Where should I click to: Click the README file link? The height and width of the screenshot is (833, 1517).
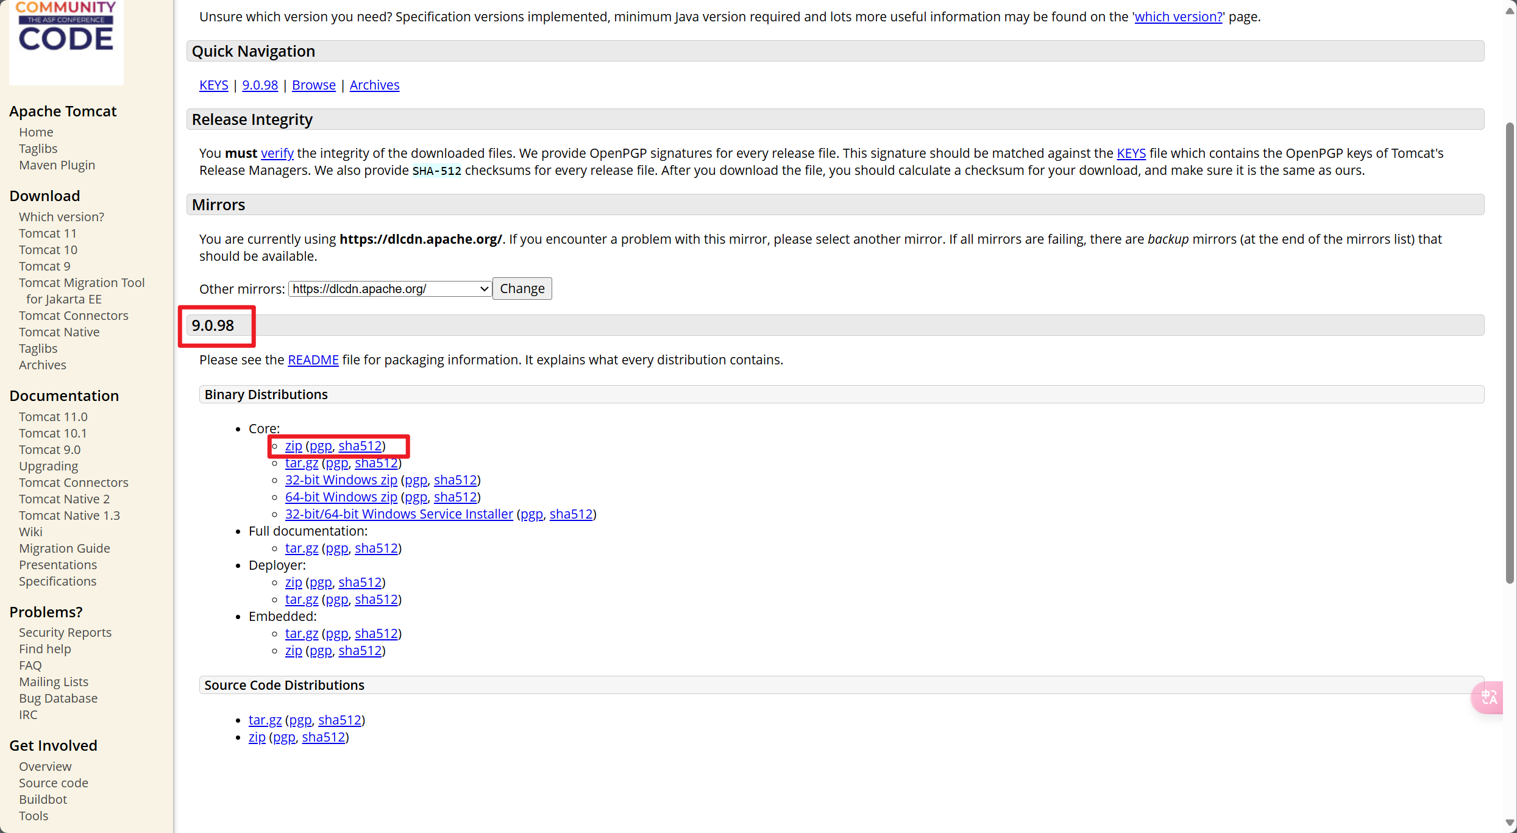[313, 360]
